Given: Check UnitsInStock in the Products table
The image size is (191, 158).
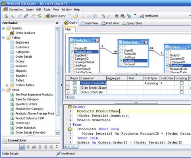Looking at the screenshot, I should [x=72, y=69].
